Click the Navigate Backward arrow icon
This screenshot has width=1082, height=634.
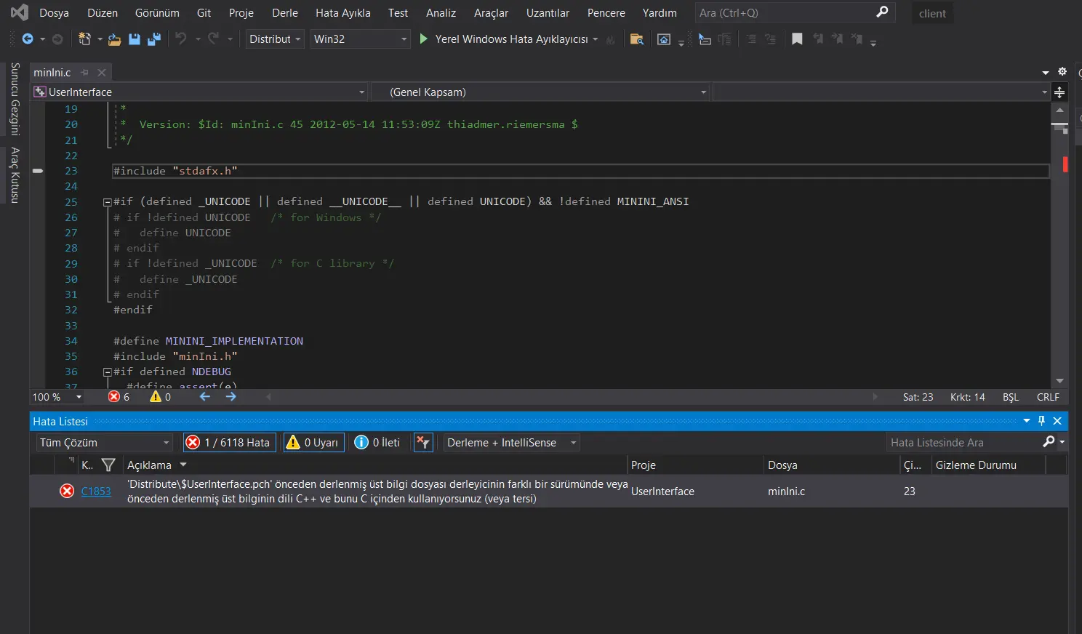tap(28, 39)
